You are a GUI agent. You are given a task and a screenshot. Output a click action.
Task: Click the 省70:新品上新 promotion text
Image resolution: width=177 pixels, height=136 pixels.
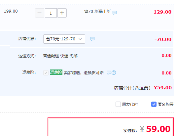[x=97, y=12]
